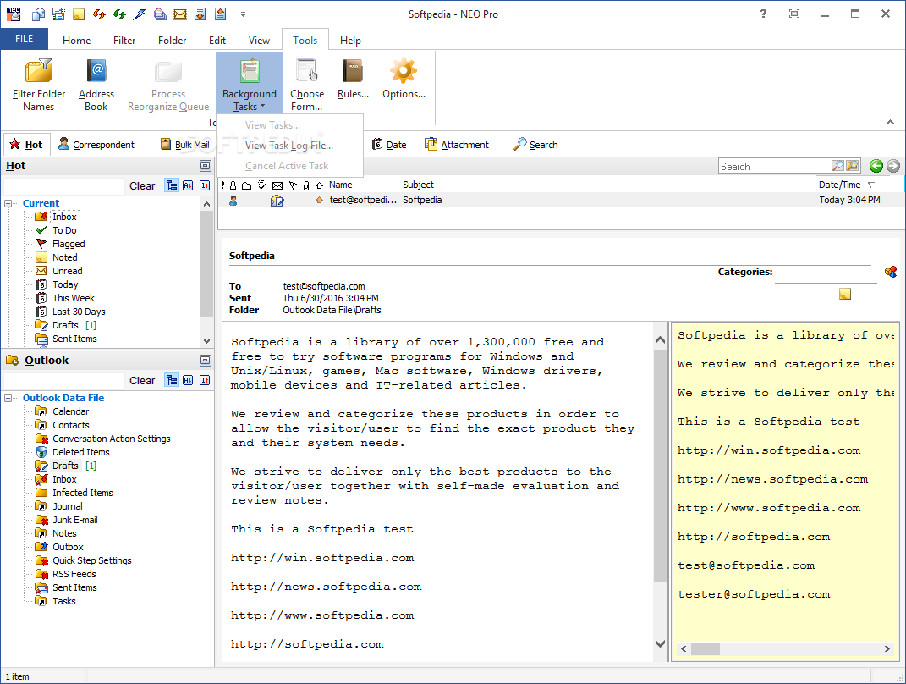Select the To Do folder
The image size is (906, 684).
(x=64, y=230)
